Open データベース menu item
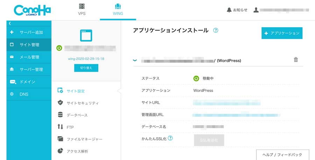This screenshot has height=160, width=315. 77,115
